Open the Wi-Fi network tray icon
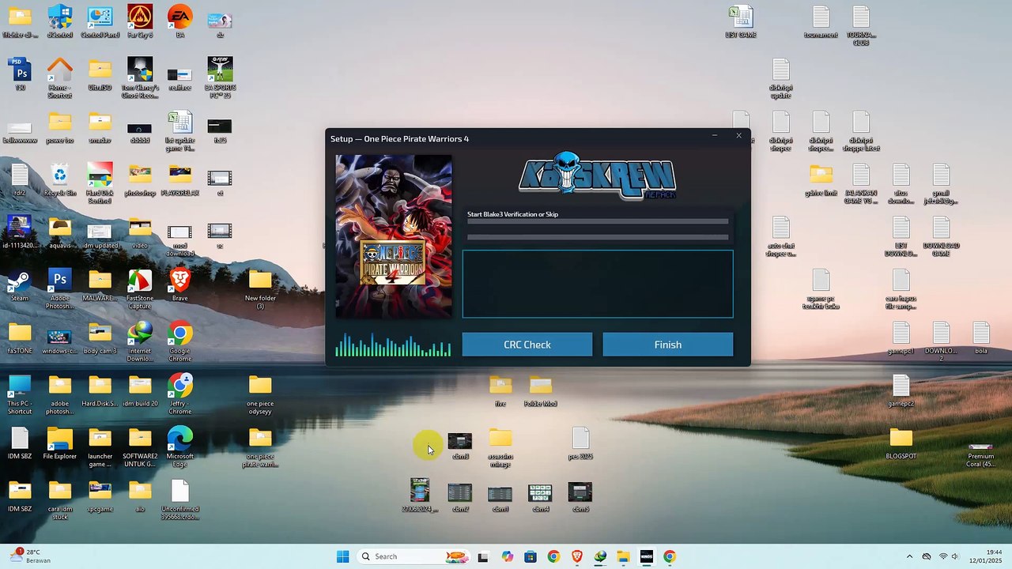The image size is (1012, 569). 943,556
